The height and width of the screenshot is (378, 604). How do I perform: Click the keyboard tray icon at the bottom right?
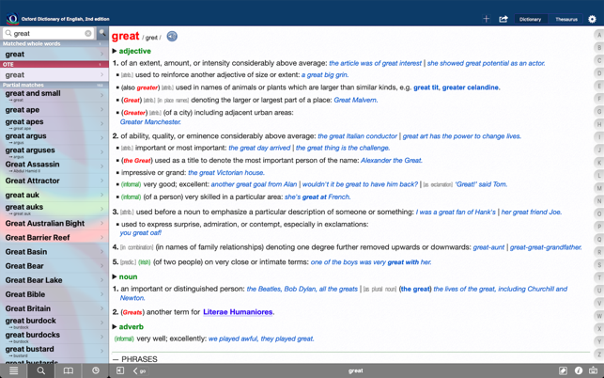tap(594, 370)
